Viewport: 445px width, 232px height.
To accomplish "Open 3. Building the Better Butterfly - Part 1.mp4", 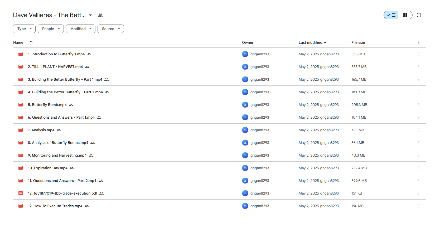I will (x=65, y=79).
